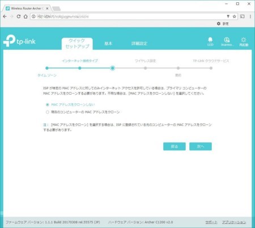Click the Back (戻る) button
Screen dimensions: 255x228
click(175, 146)
